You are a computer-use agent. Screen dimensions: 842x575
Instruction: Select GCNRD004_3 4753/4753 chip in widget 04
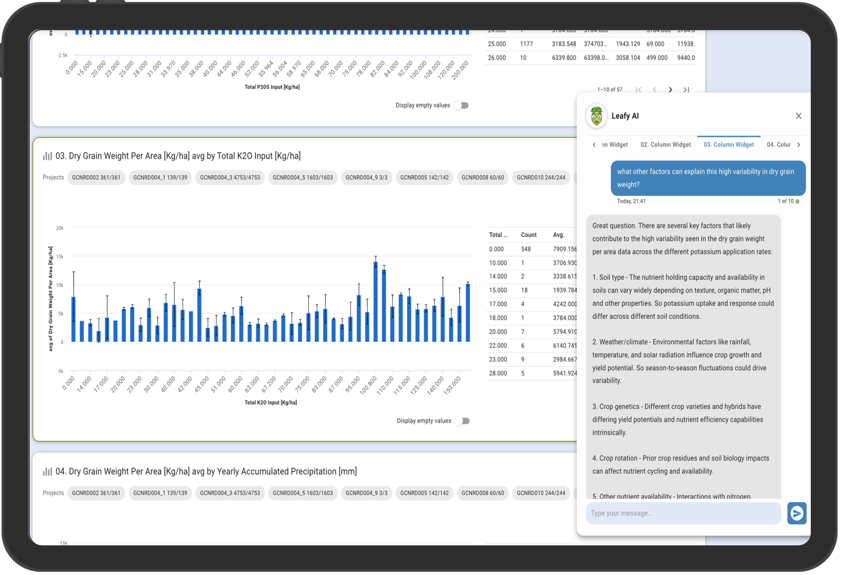click(x=230, y=493)
